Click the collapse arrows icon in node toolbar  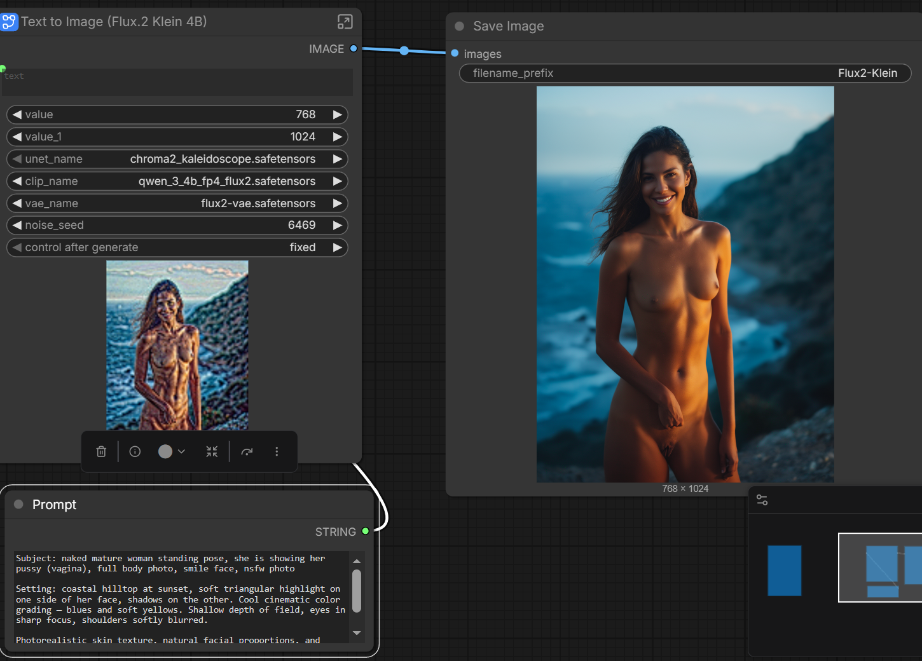tap(212, 451)
